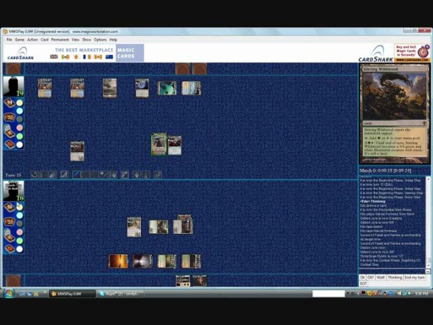Open the Show menu
433x325 pixels.
87,40
